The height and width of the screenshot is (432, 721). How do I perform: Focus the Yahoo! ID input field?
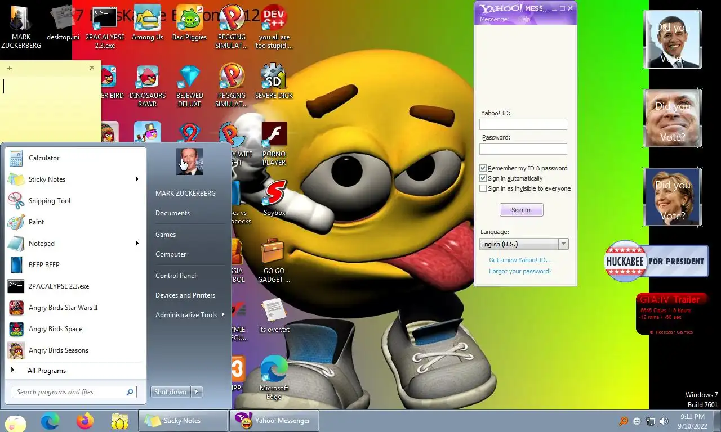(x=523, y=124)
